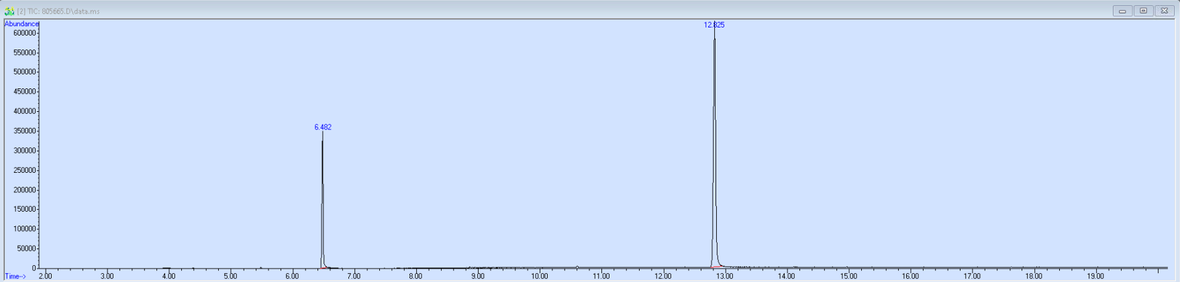Image resolution: width=1180 pixels, height=282 pixels.
Task: Click the 7.00 time axis value
Action: (x=354, y=276)
